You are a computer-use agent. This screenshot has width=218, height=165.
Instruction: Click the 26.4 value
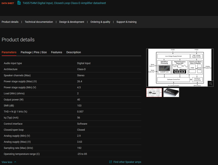click(x=80, y=81)
